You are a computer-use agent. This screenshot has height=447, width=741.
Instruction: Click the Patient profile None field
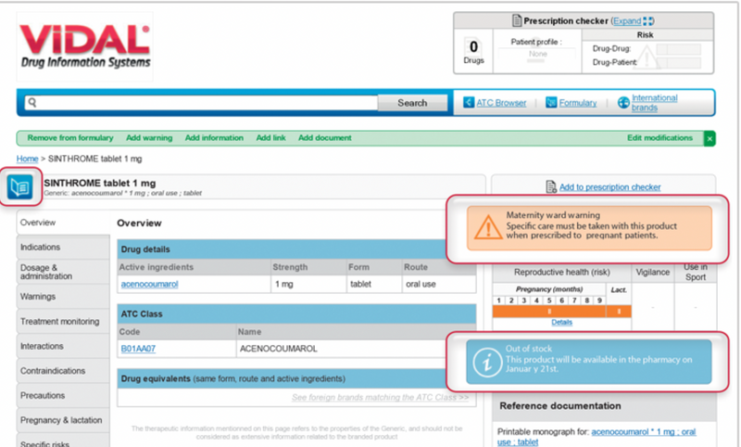pos(537,54)
